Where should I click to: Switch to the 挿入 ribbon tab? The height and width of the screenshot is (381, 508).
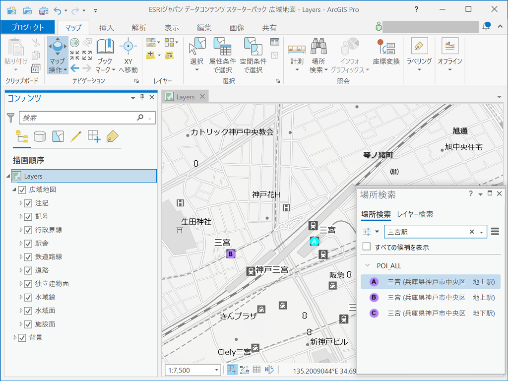[106, 28]
